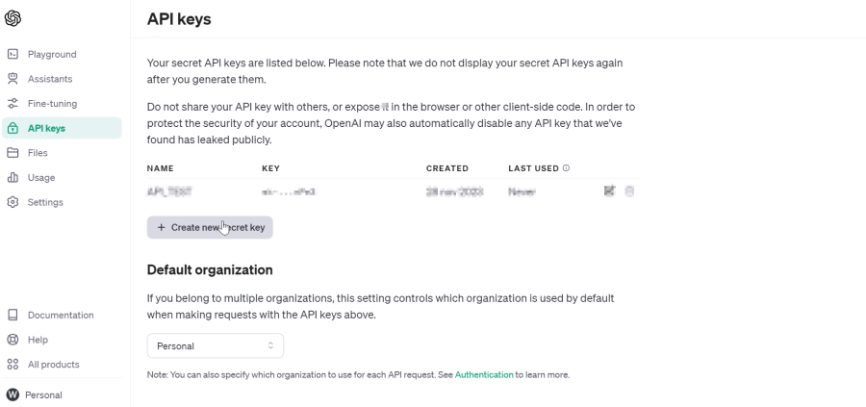Click the NAME column header

(160, 168)
